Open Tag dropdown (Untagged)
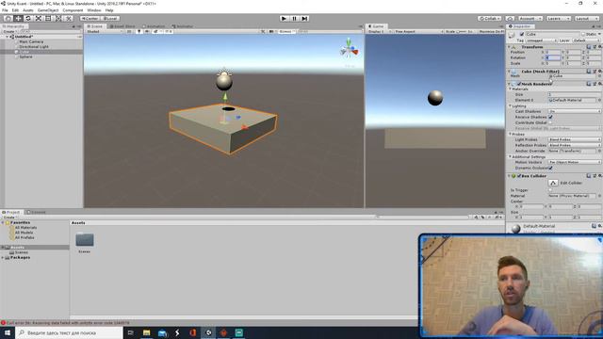The image size is (603, 339). (x=542, y=40)
